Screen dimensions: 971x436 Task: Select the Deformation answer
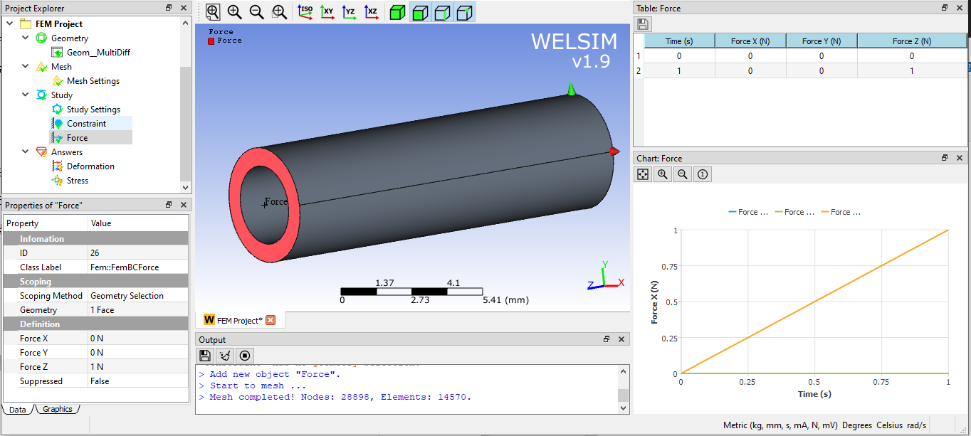[90, 166]
